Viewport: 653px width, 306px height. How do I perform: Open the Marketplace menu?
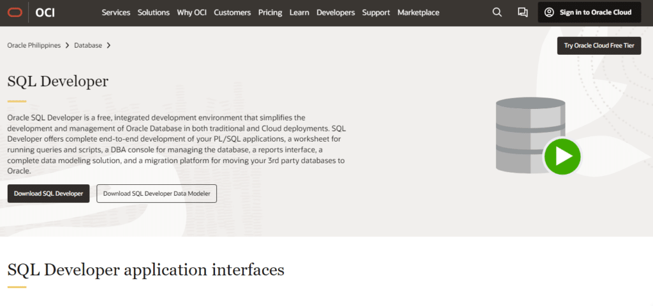click(x=418, y=13)
